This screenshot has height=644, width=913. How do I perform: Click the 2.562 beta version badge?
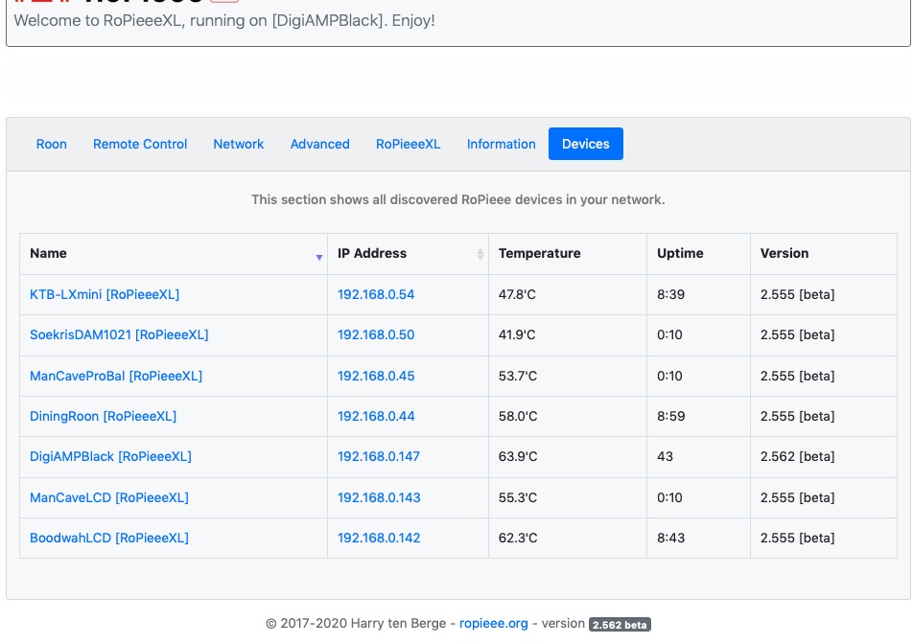point(620,624)
